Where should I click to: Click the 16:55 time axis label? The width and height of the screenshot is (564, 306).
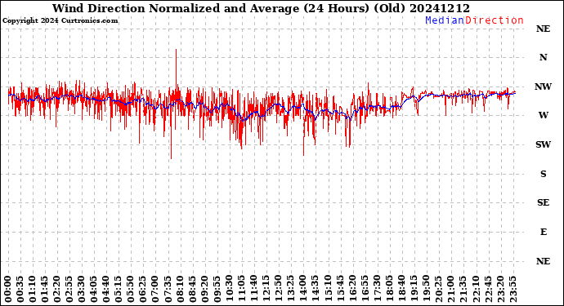[x=365, y=290]
